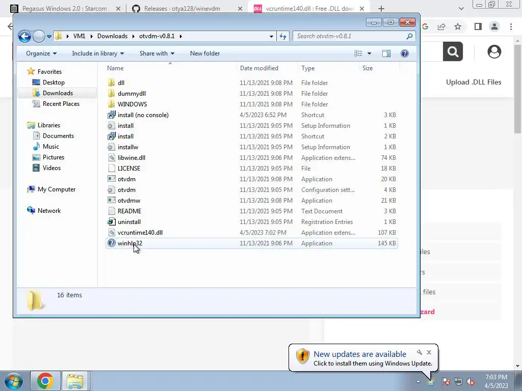
Task: Select the winhlp32 application icon
Action: (112, 243)
